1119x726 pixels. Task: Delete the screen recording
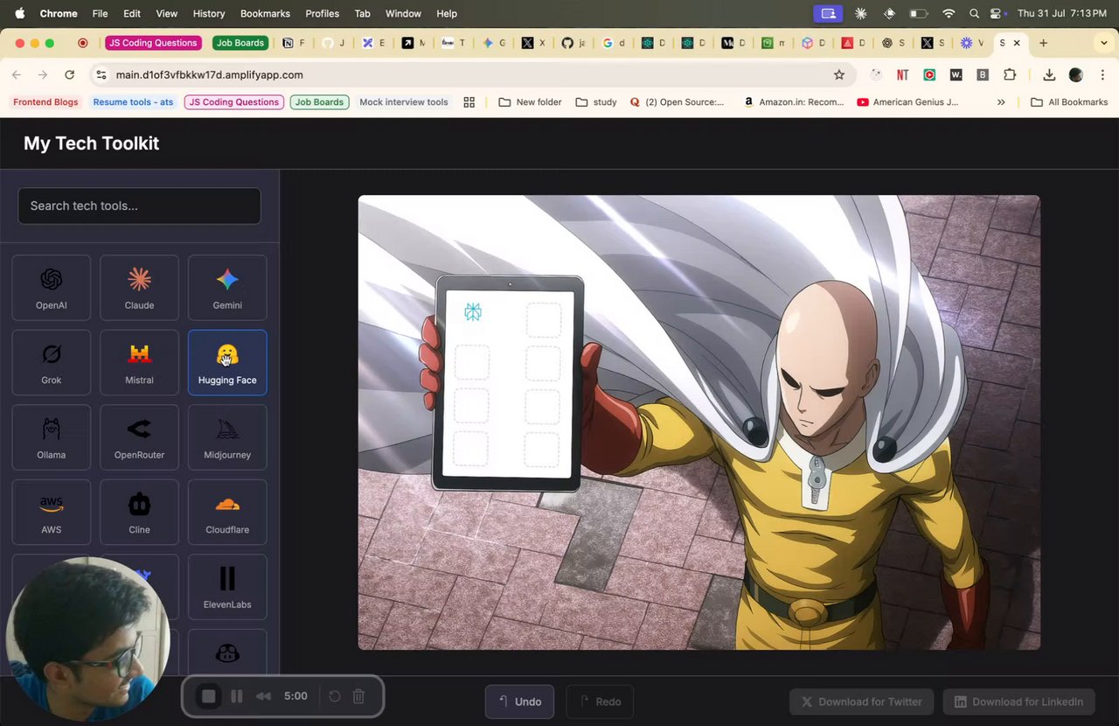click(358, 696)
